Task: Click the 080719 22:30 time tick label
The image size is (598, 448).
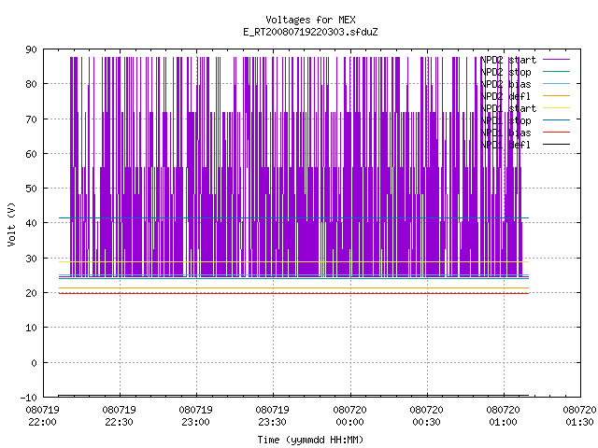Action: tap(119, 416)
